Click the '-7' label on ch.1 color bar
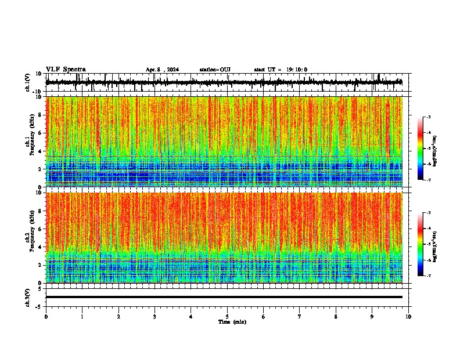The image size is (460, 355). (x=428, y=180)
